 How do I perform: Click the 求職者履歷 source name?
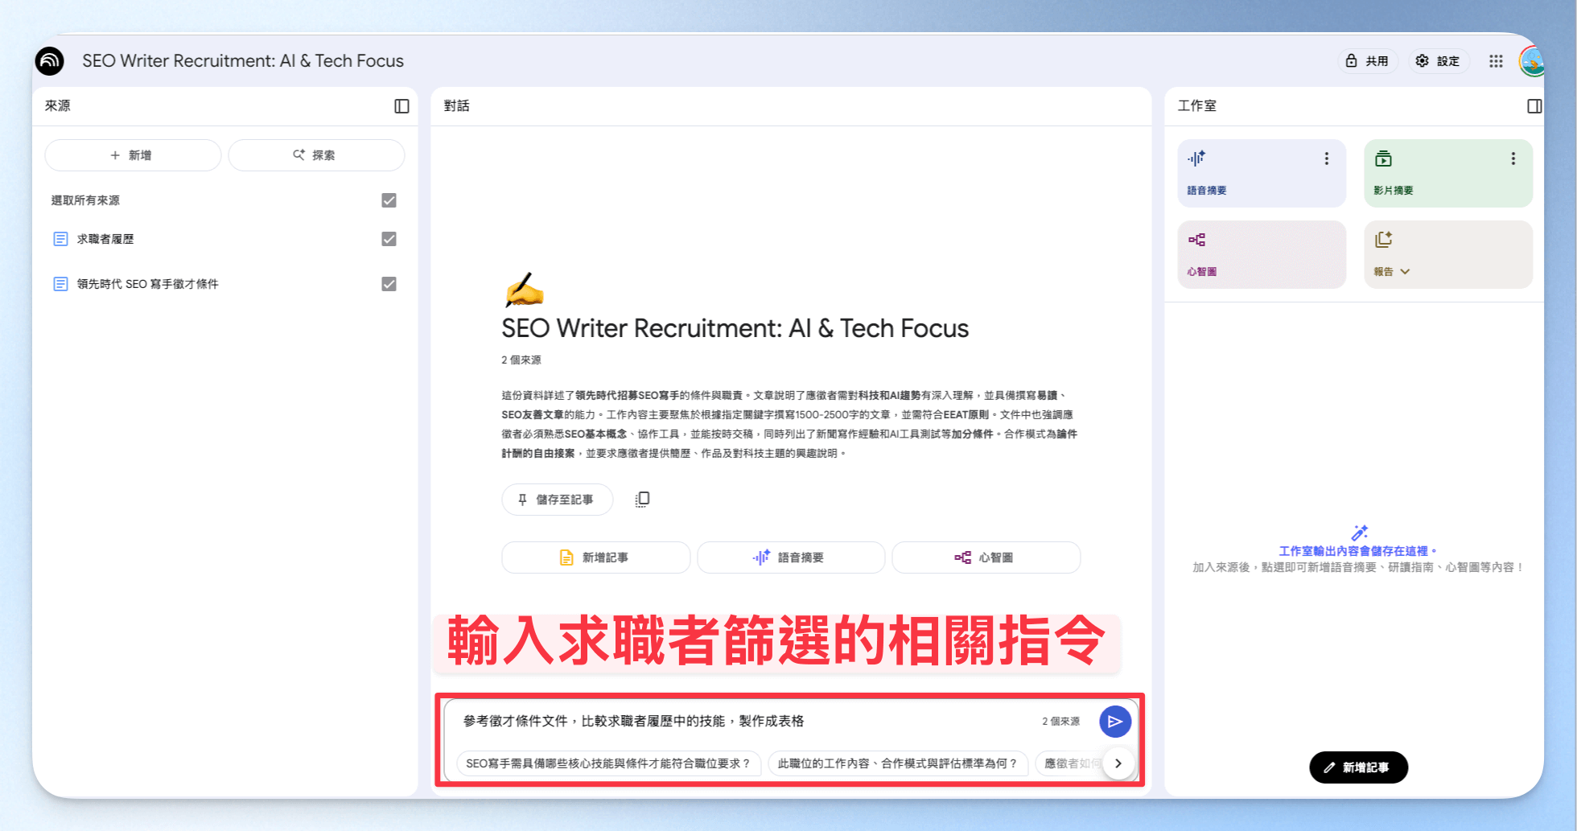pos(105,239)
